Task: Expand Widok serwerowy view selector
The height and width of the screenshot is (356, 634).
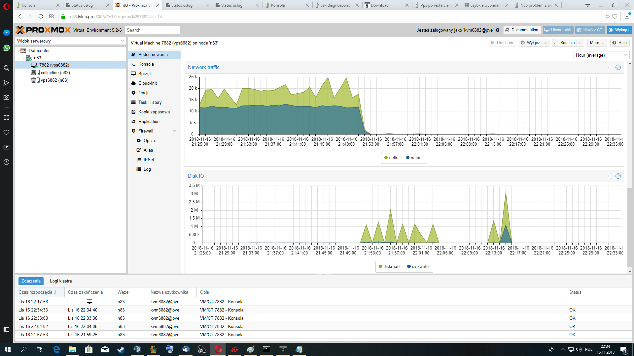Action: pyautogui.click(x=70, y=41)
